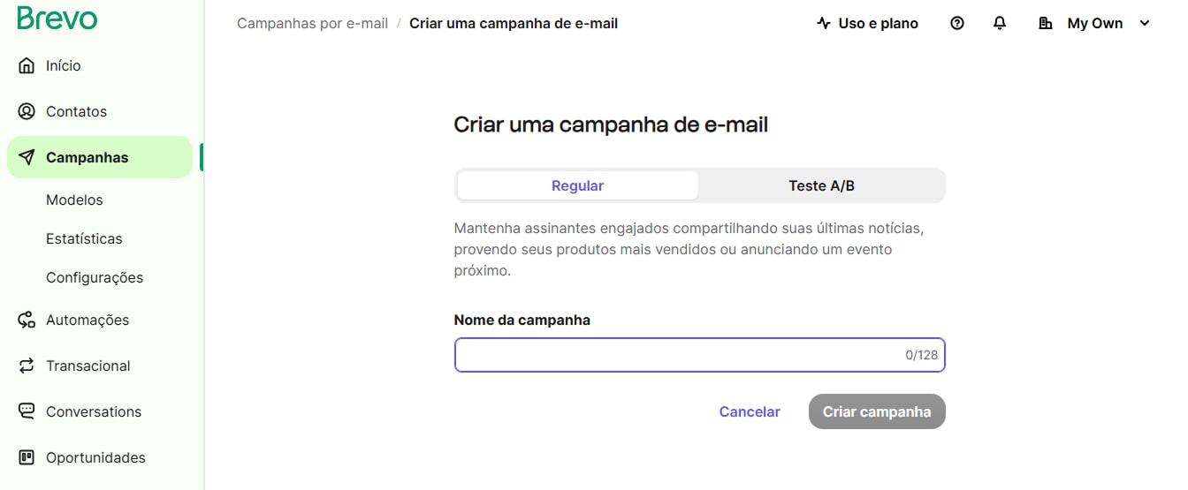
Task: Click the Transacional arrows icon
Action: pos(27,366)
